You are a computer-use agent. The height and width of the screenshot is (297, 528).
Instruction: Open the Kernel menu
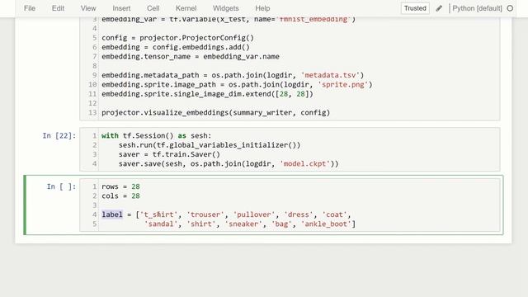click(186, 8)
